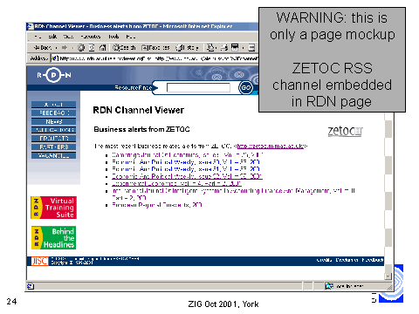
Task: Open the History toolbar button
Action: 187,47
